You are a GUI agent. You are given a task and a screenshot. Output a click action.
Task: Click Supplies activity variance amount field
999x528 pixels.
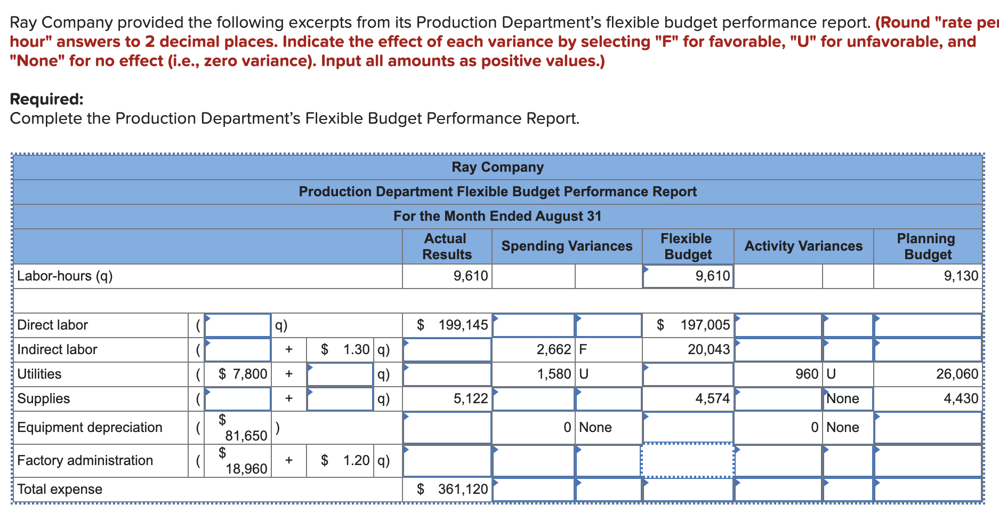[778, 398]
